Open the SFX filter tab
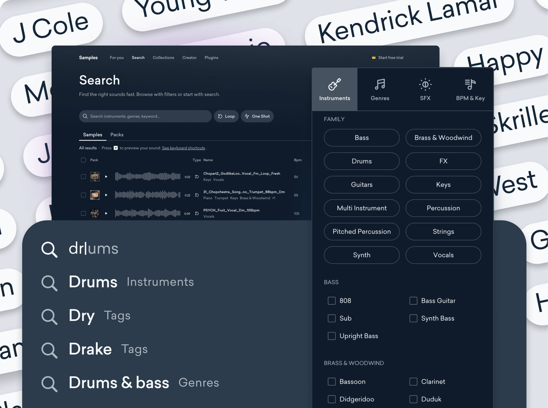548x408 pixels. 425,89
